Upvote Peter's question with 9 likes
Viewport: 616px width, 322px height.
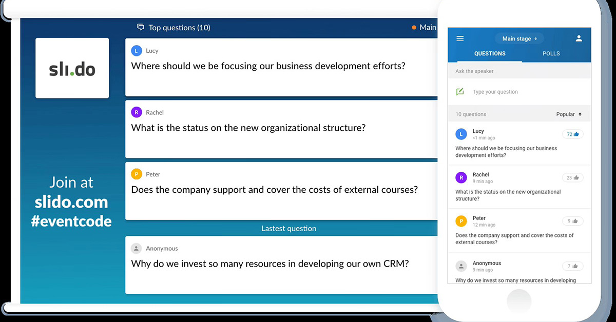572,222
